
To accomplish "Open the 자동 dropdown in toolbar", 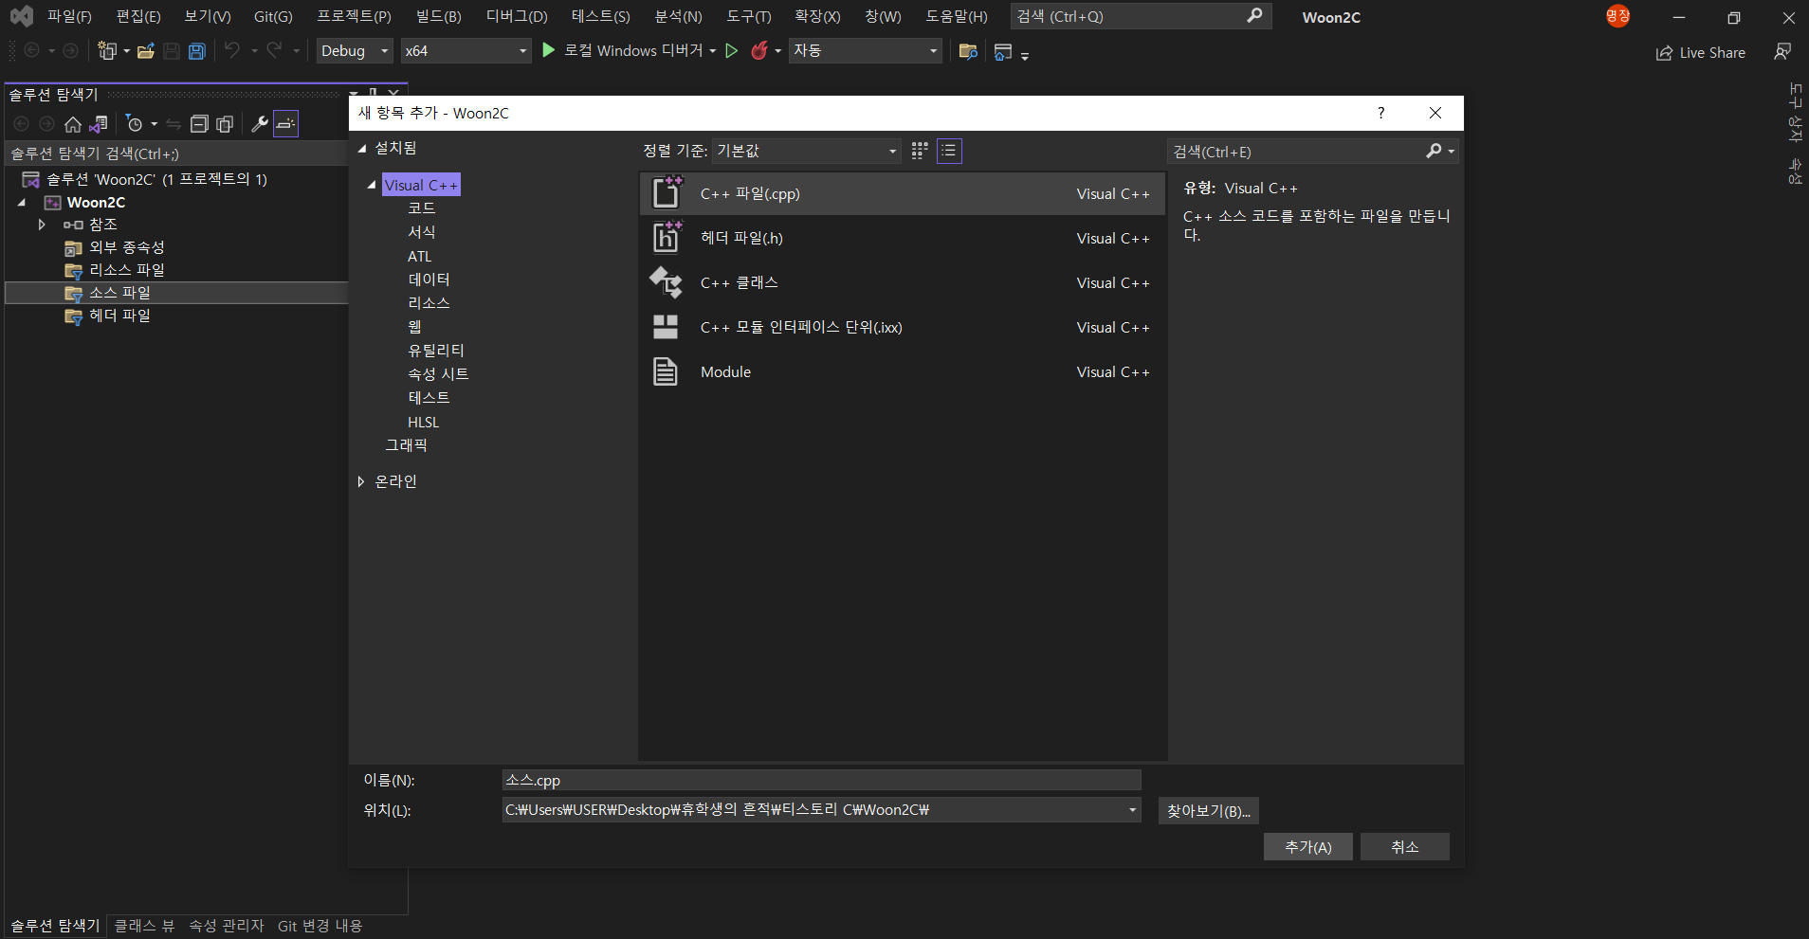I will tap(866, 51).
